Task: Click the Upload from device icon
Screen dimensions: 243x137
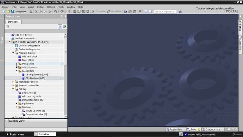Action: [79, 11]
